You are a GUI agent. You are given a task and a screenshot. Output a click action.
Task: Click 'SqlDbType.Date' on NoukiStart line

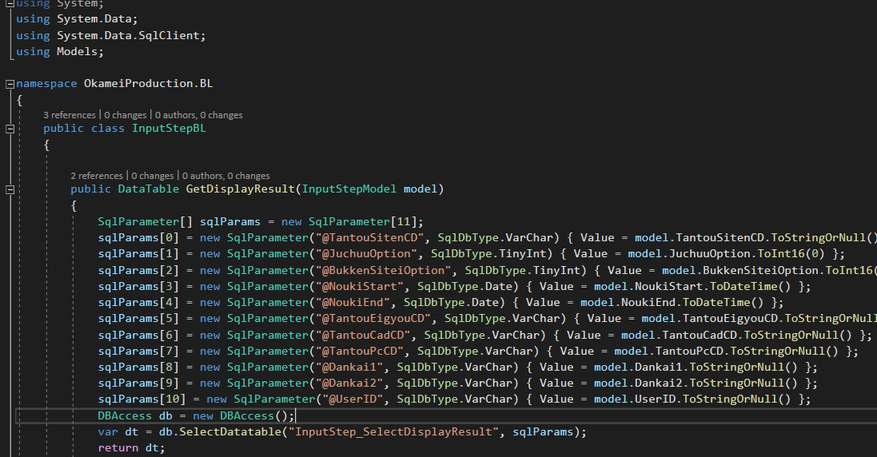click(x=464, y=287)
